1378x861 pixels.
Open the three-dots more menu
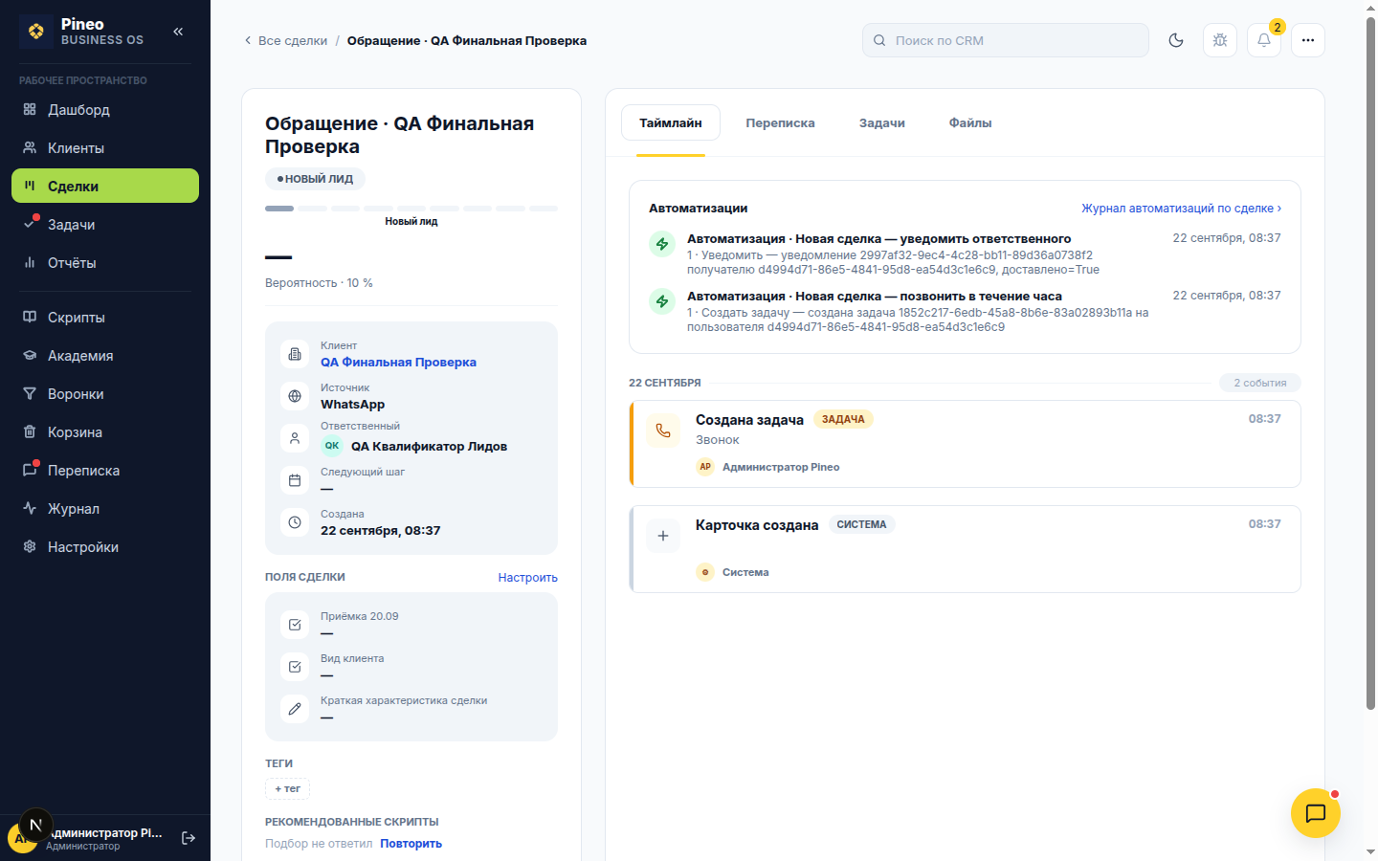pyautogui.click(x=1308, y=40)
